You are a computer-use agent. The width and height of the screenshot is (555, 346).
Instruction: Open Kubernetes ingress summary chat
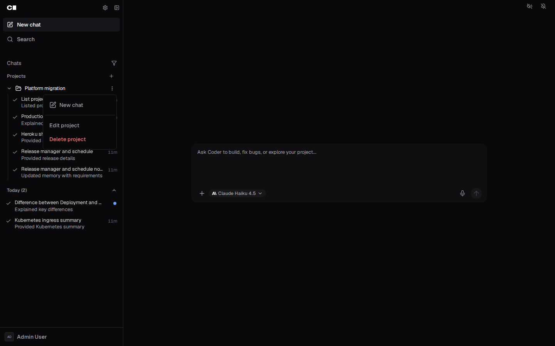point(61,224)
